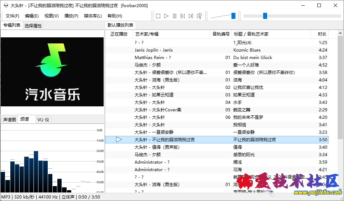Open the 帮助(H) menu
This screenshot has height=201, width=344.
pos(115,16)
